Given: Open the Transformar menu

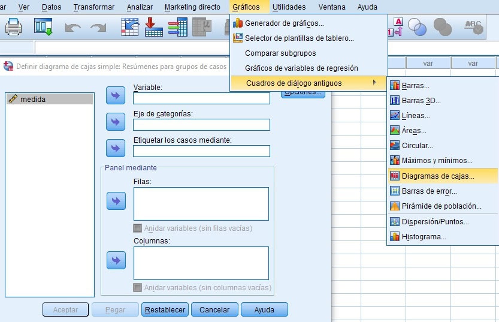Looking at the screenshot, I should 94,7.
